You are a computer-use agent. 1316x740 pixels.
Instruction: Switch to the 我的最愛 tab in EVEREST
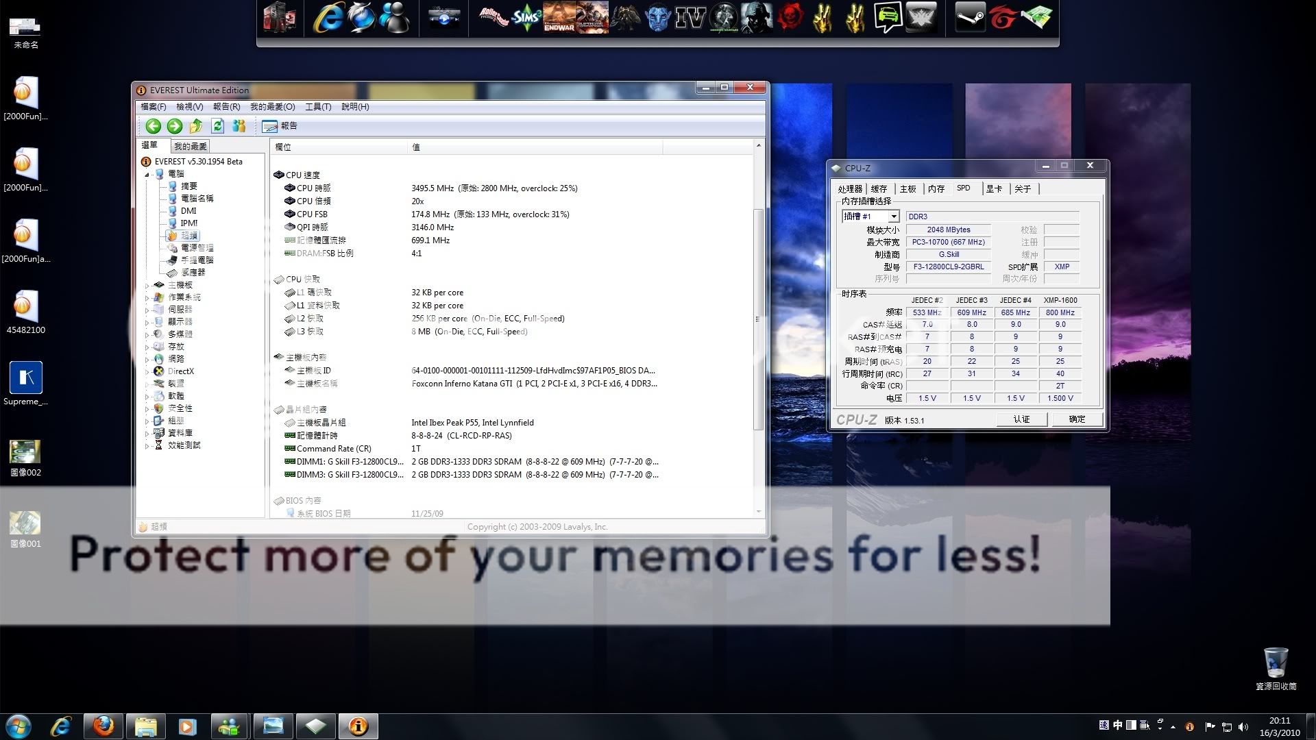pos(190,146)
